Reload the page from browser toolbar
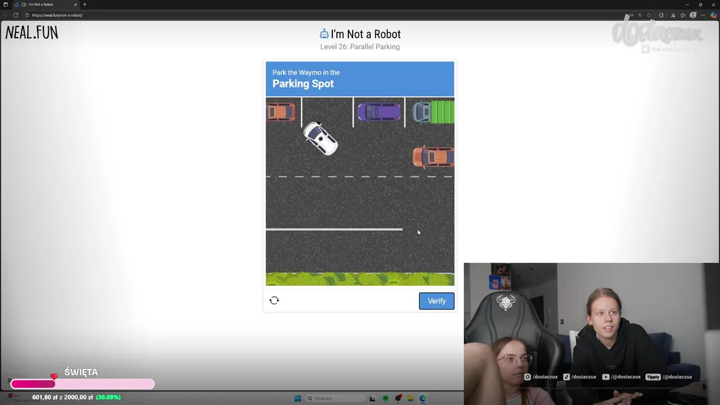720x405 pixels. click(16, 15)
